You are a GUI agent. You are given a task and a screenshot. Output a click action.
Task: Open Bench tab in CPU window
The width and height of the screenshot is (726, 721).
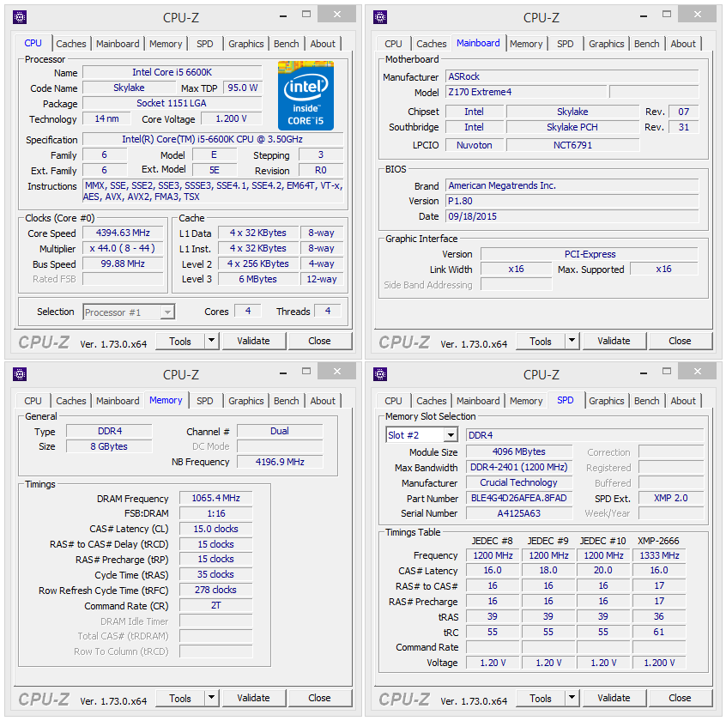(x=286, y=44)
